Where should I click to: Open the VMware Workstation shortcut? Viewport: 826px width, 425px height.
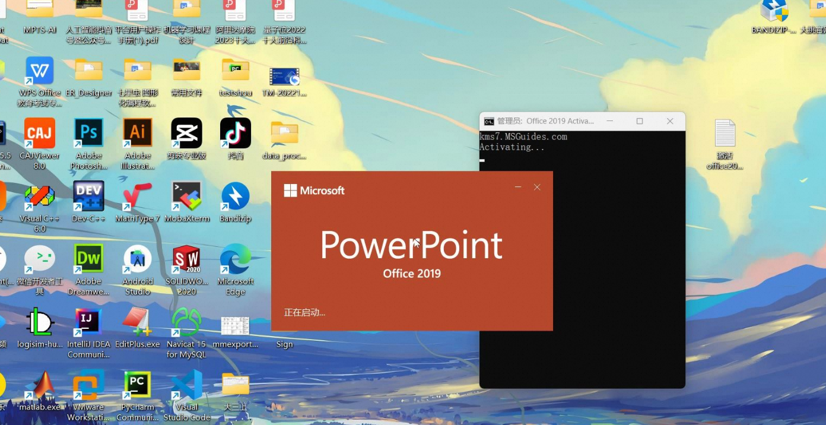click(x=88, y=385)
